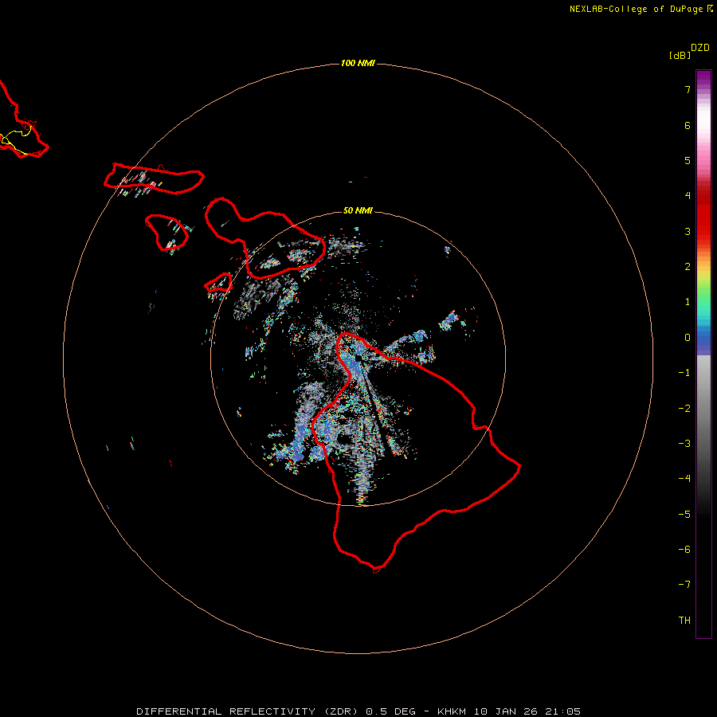Viewport: 717px width, 717px height.
Task: Click the 5 value on the color scale
Action: pos(688,160)
